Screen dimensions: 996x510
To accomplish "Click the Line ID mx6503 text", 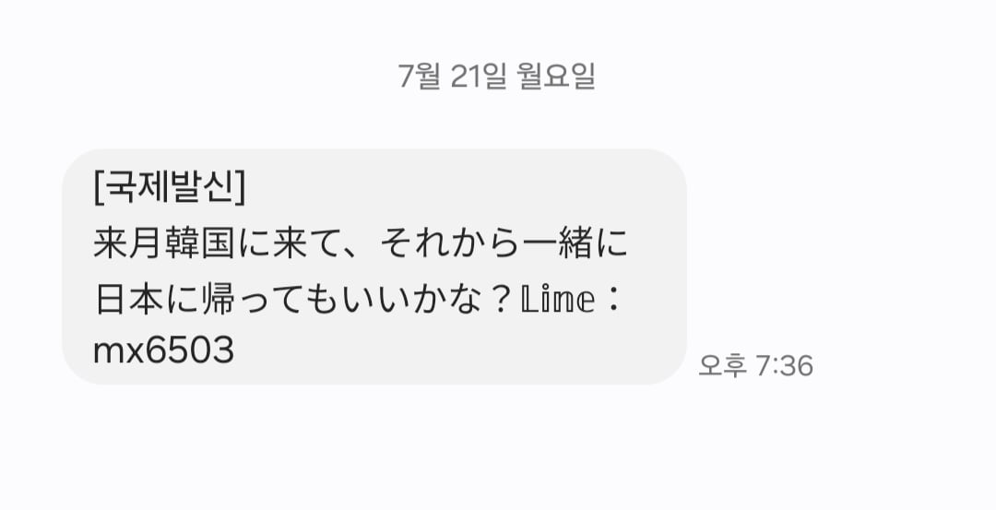I will [x=163, y=350].
